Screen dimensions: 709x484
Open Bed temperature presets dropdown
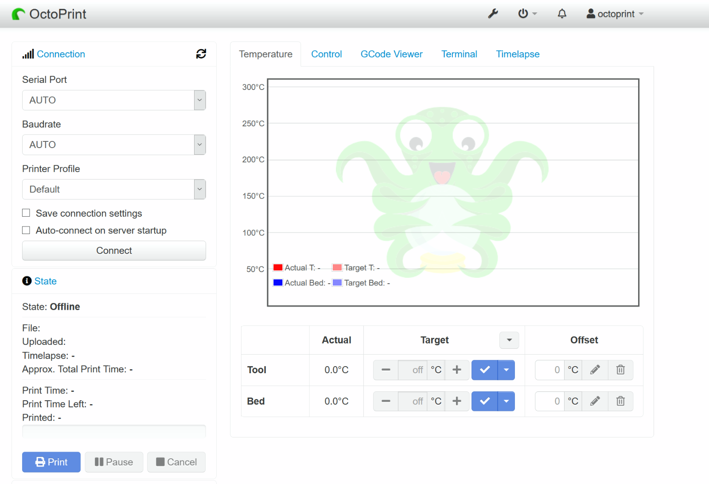[506, 401]
